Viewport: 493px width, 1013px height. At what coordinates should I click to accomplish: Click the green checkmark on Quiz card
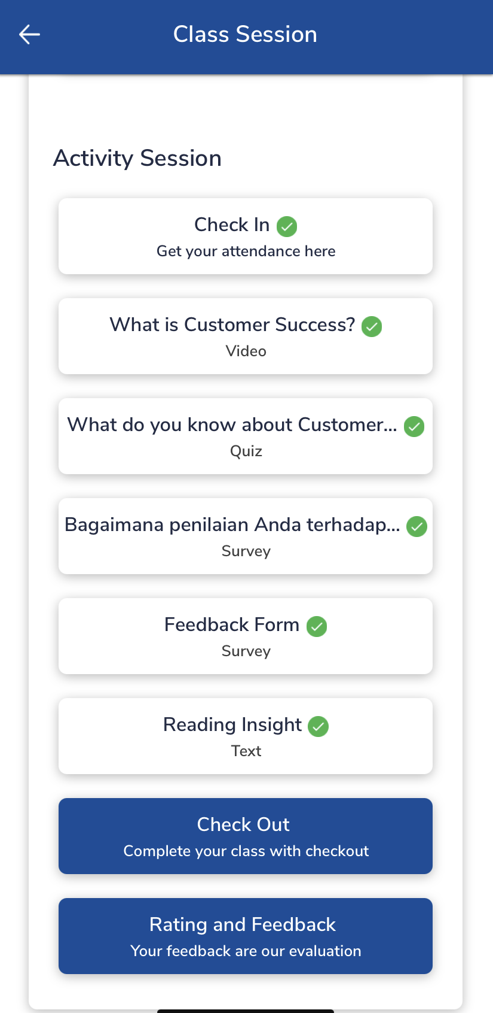pos(414,426)
